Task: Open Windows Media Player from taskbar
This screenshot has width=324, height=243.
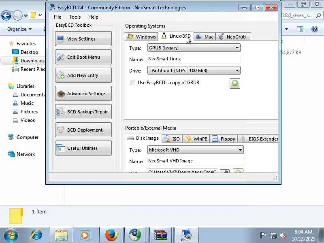Action: [86, 235]
